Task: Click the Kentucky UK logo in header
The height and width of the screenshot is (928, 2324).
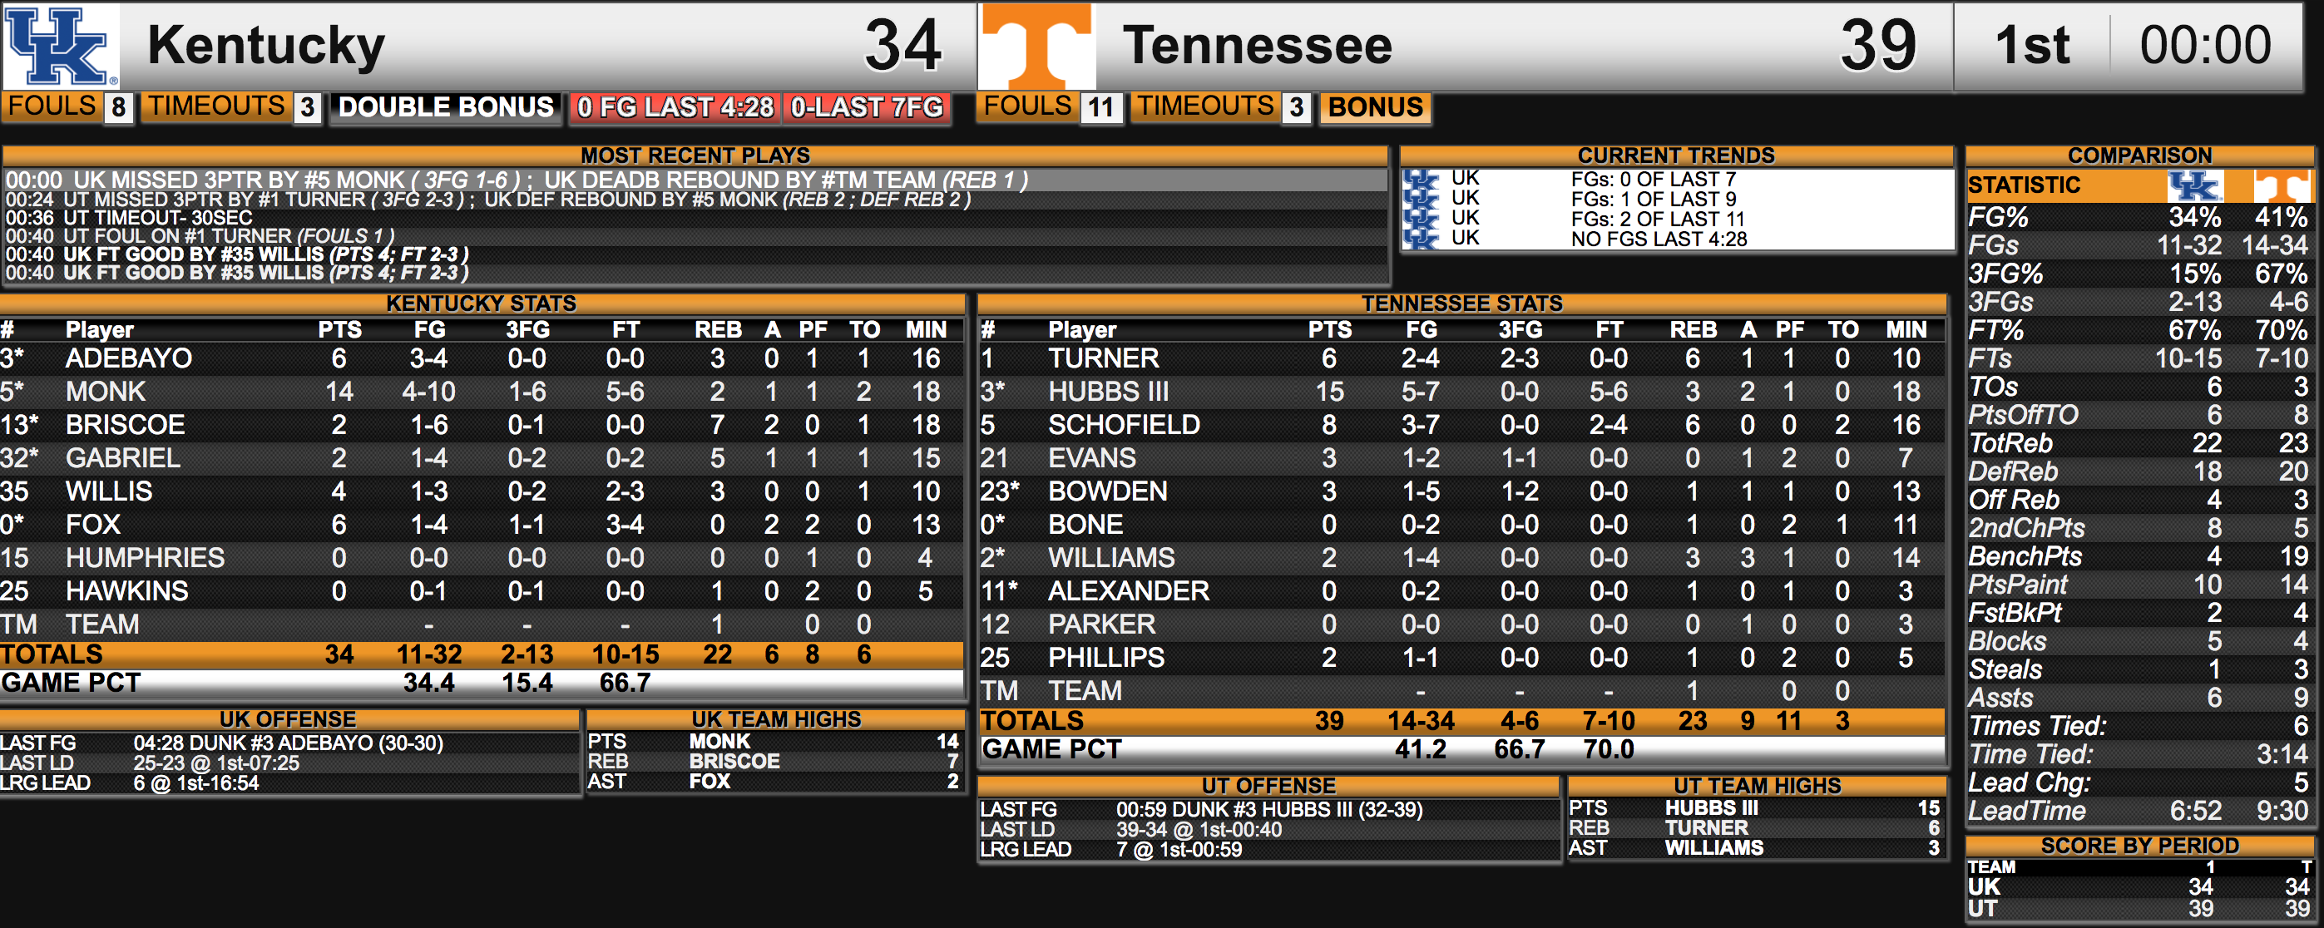Action: tap(61, 45)
